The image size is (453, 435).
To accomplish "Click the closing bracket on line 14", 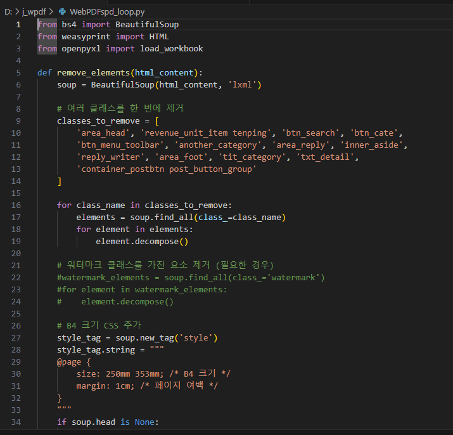I will click(59, 181).
